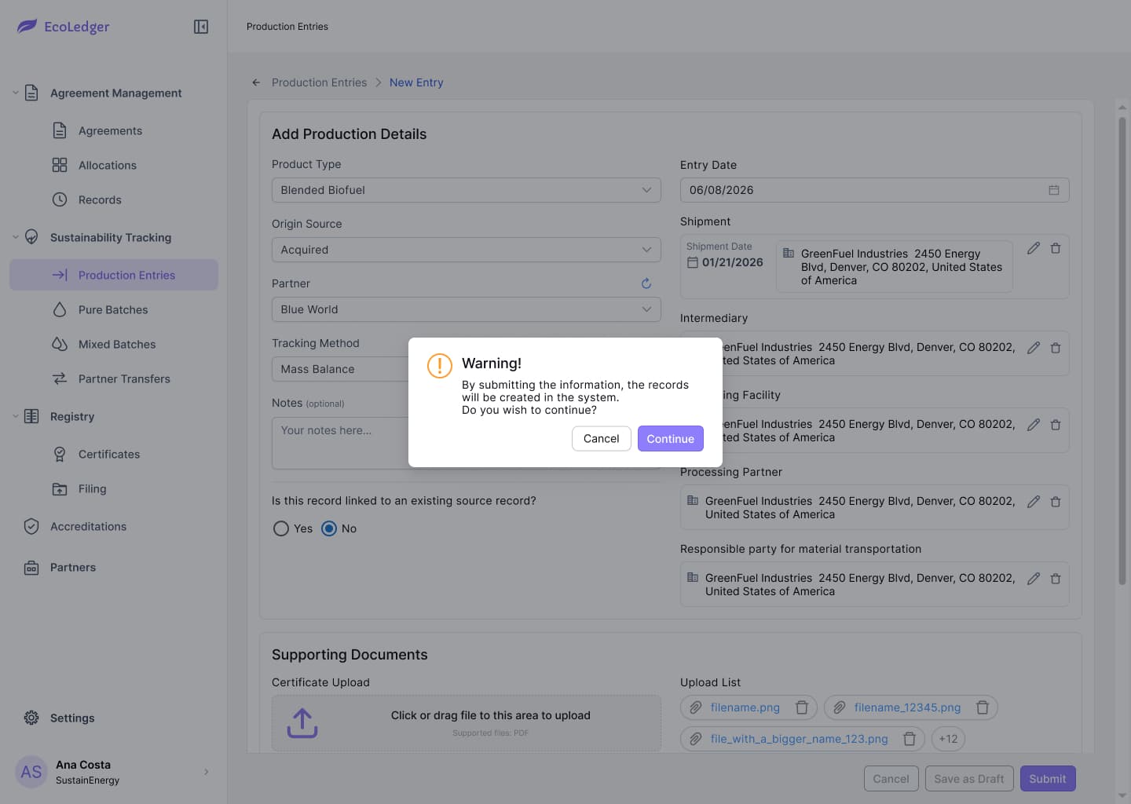Select the No radio button
This screenshot has height=804, width=1131.
pyautogui.click(x=329, y=528)
